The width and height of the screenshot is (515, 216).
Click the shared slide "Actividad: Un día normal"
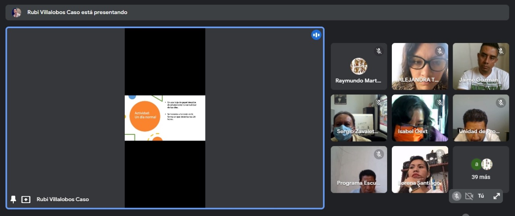pyautogui.click(x=165, y=118)
